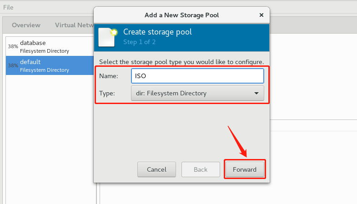This screenshot has width=357, height=204.
Task: Click the greyed-out Back button
Action: tap(201, 169)
